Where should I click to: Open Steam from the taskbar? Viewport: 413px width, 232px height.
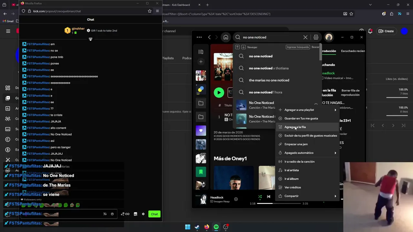click(x=197, y=227)
